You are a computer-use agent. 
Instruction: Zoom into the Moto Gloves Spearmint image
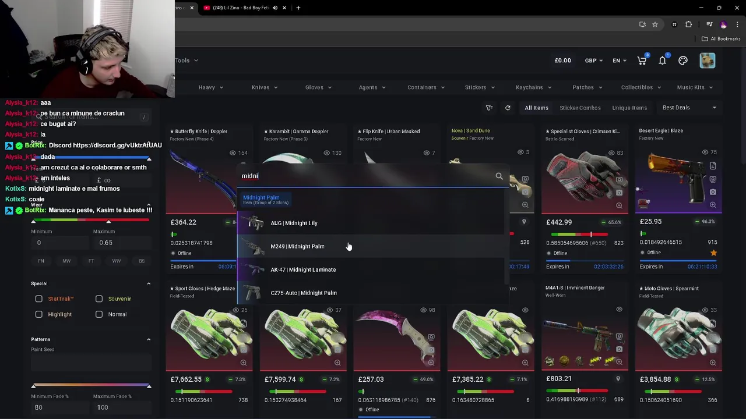[x=713, y=363]
